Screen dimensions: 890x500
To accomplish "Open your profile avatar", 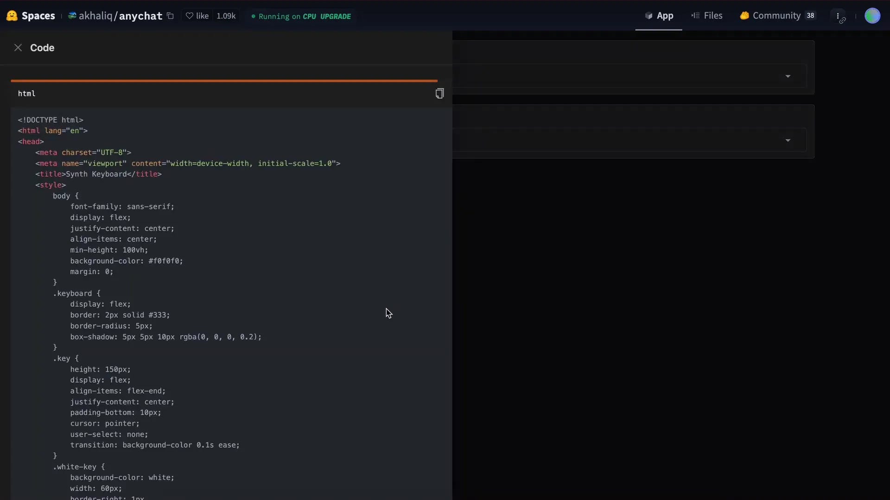I will tap(873, 15).
